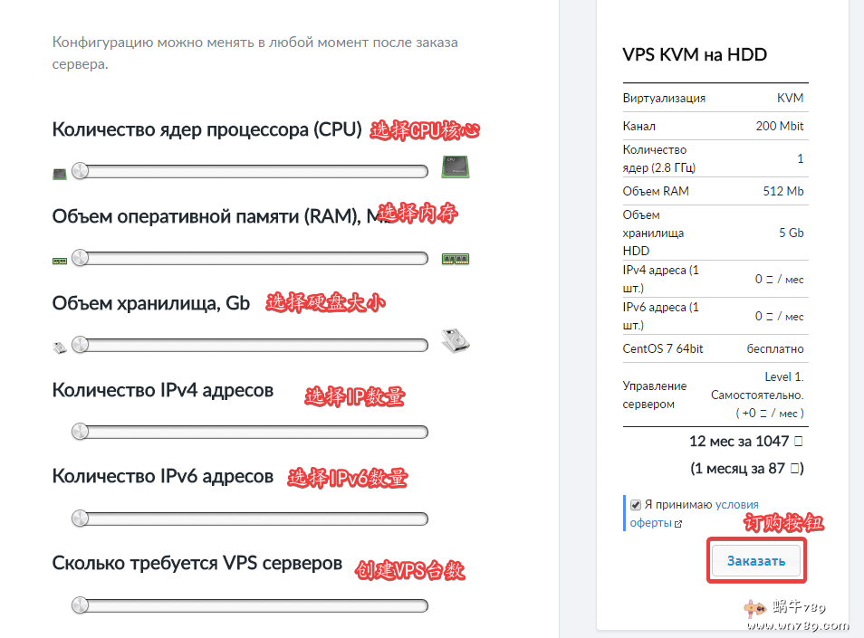Click the CPU cores slider handle

click(x=81, y=171)
